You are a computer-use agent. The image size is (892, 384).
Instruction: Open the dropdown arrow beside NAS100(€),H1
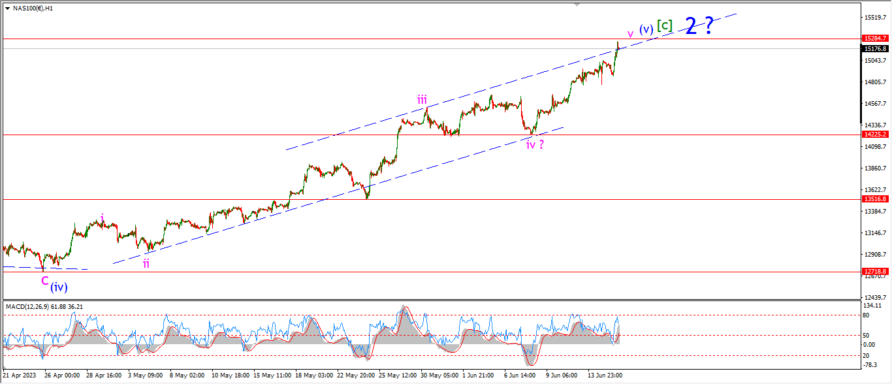tap(7, 8)
